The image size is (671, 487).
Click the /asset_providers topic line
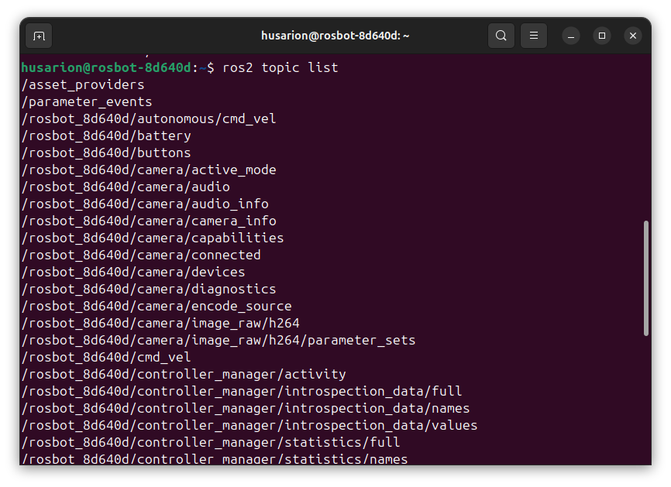tap(83, 84)
